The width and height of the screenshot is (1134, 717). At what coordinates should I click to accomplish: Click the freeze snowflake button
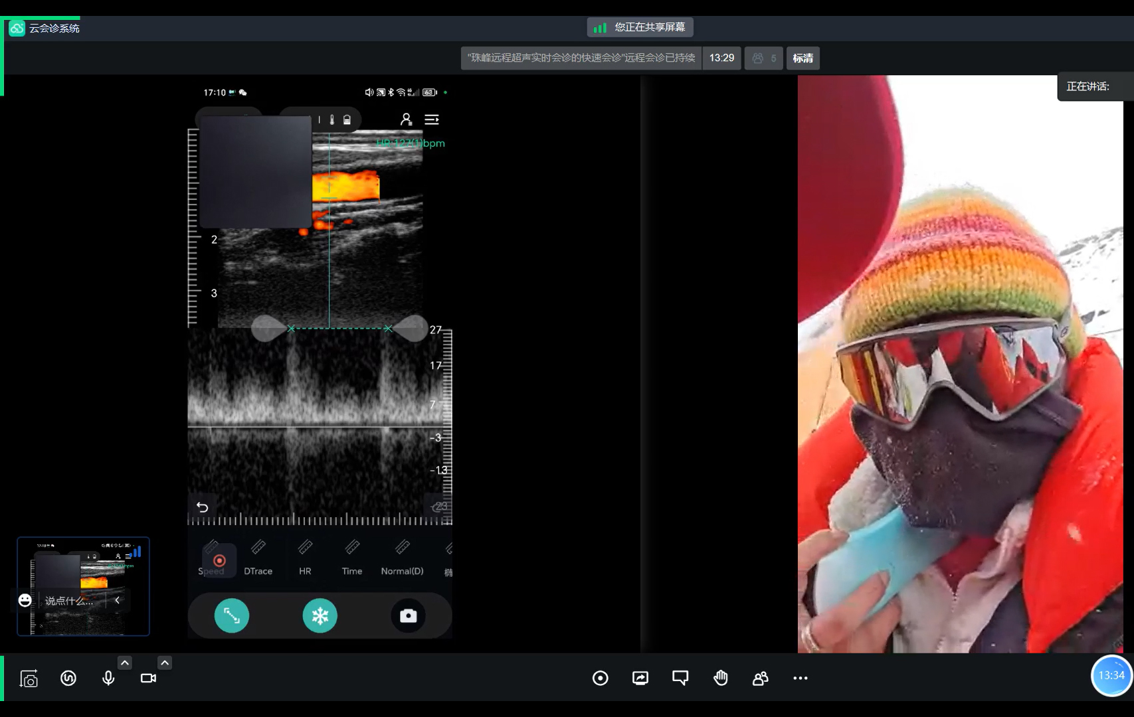(320, 616)
